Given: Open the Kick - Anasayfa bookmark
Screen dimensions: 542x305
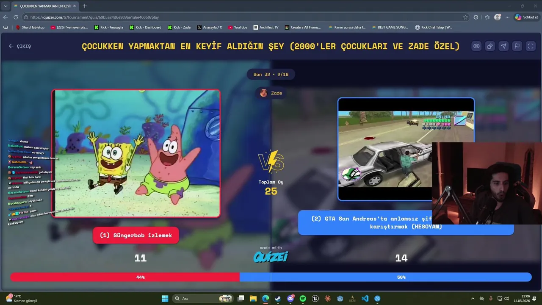Looking at the screenshot, I should (x=109, y=27).
